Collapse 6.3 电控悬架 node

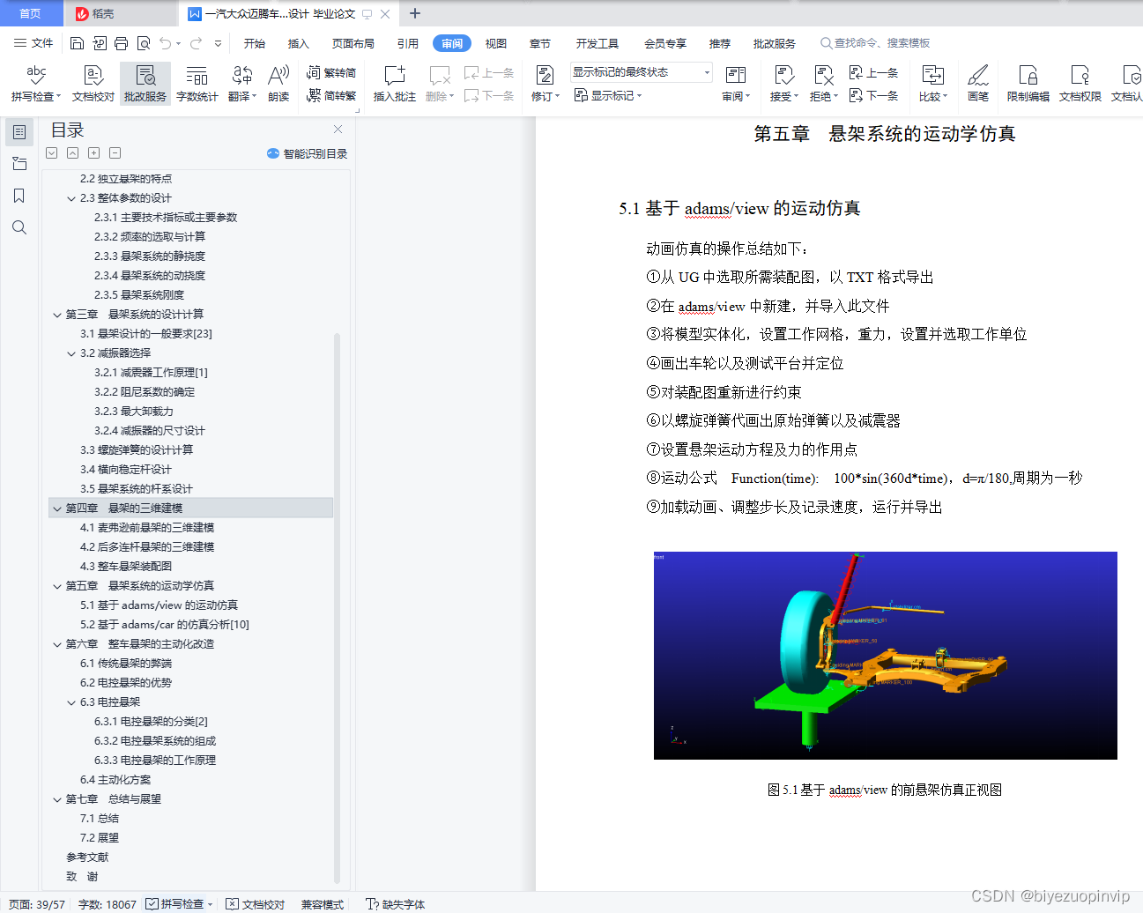pyautogui.click(x=71, y=702)
